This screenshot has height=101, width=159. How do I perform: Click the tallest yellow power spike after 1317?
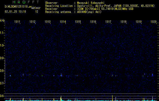click(112, 98)
